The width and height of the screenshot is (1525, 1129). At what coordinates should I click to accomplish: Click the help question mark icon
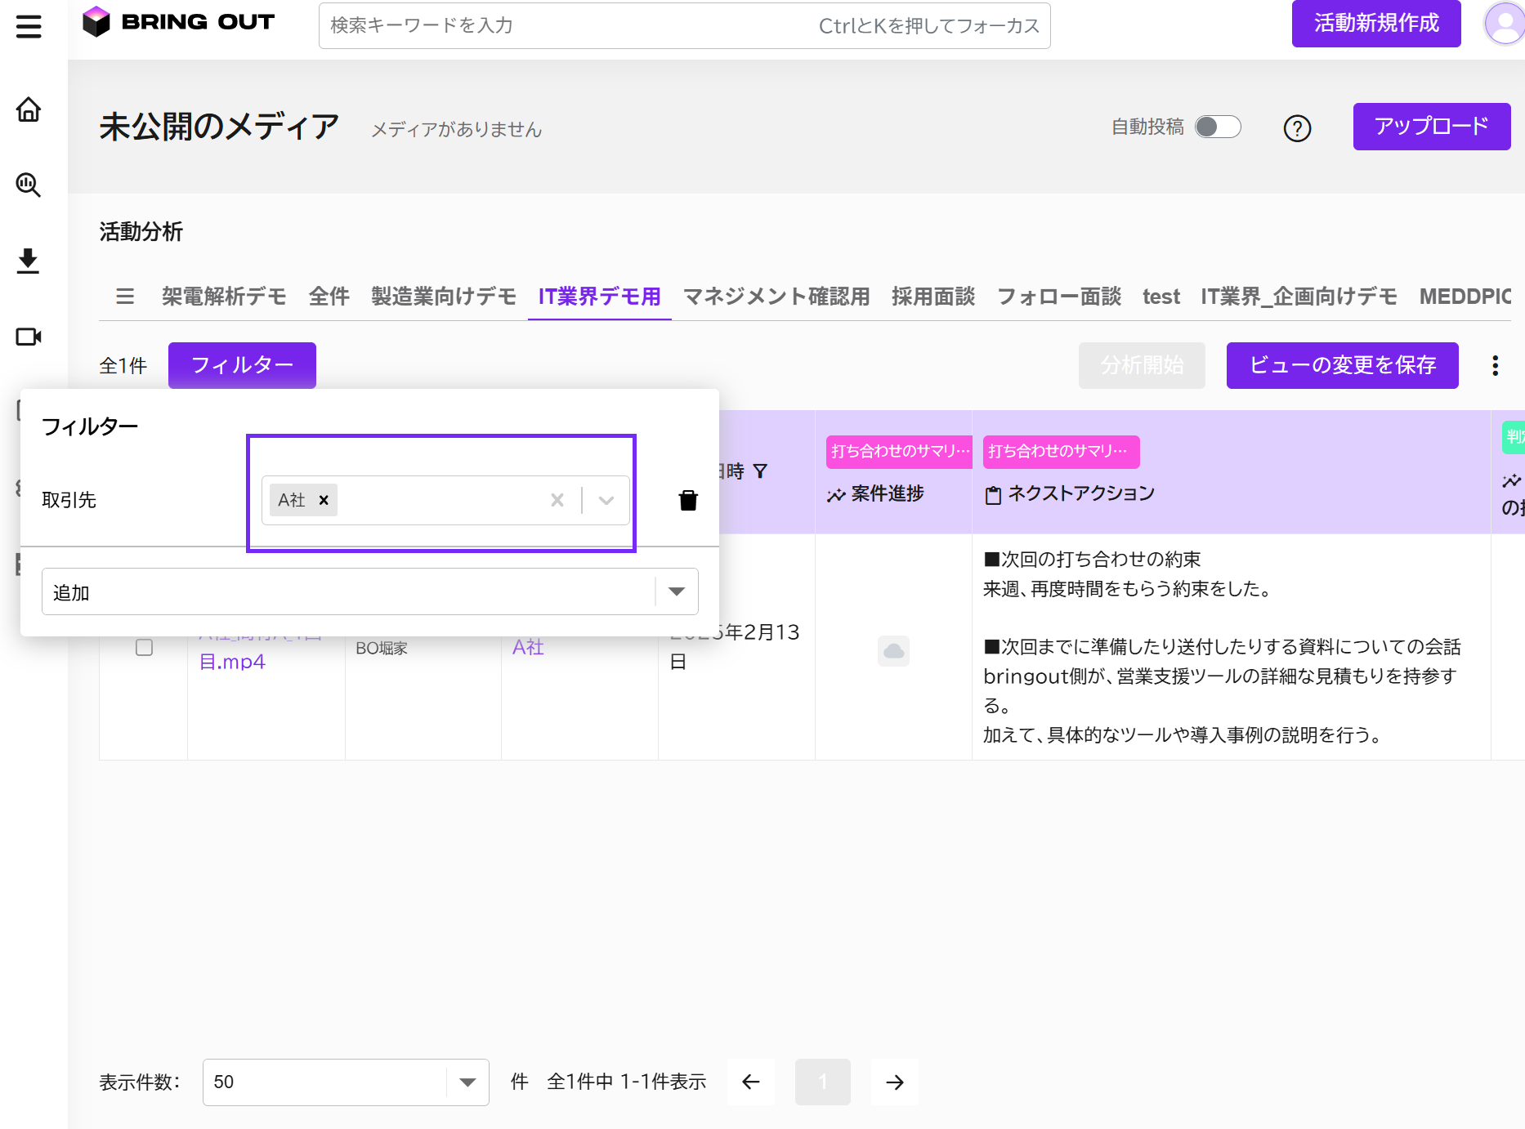pyautogui.click(x=1297, y=128)
